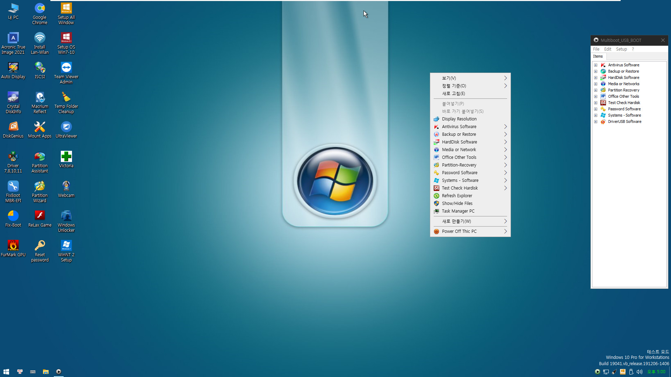
Task: Launch WinNT 2 Setup icon
Action: pos(66,251)
